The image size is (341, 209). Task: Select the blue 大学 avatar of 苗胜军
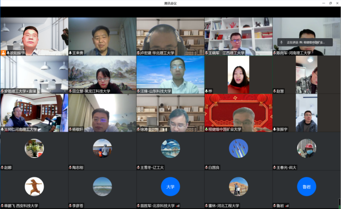(170, 187)
